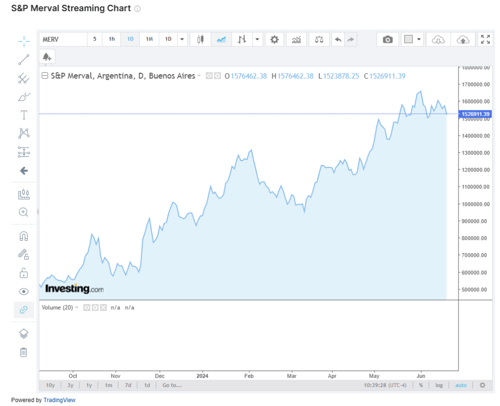Select the highlighted 1D interval
This screenshot has height=406, width=500.
[130, 39]
